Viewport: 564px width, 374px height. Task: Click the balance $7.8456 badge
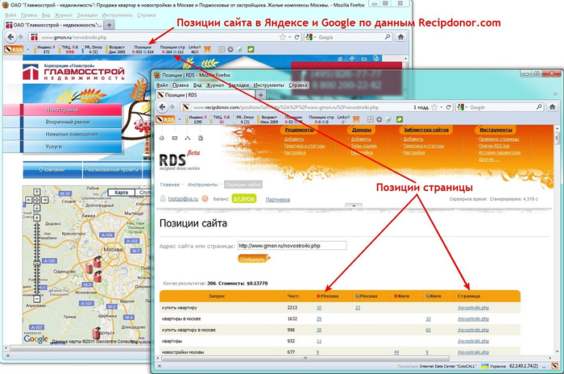tap(244, 199)
